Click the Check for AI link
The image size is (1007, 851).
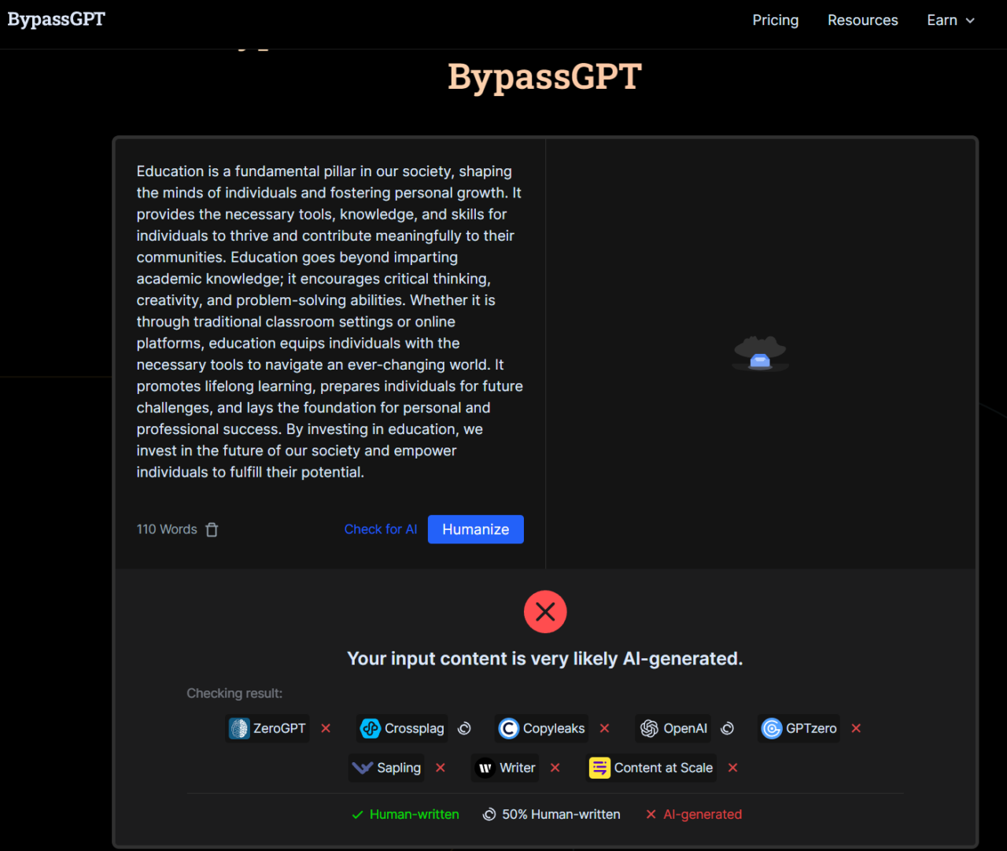pos(381,529)
